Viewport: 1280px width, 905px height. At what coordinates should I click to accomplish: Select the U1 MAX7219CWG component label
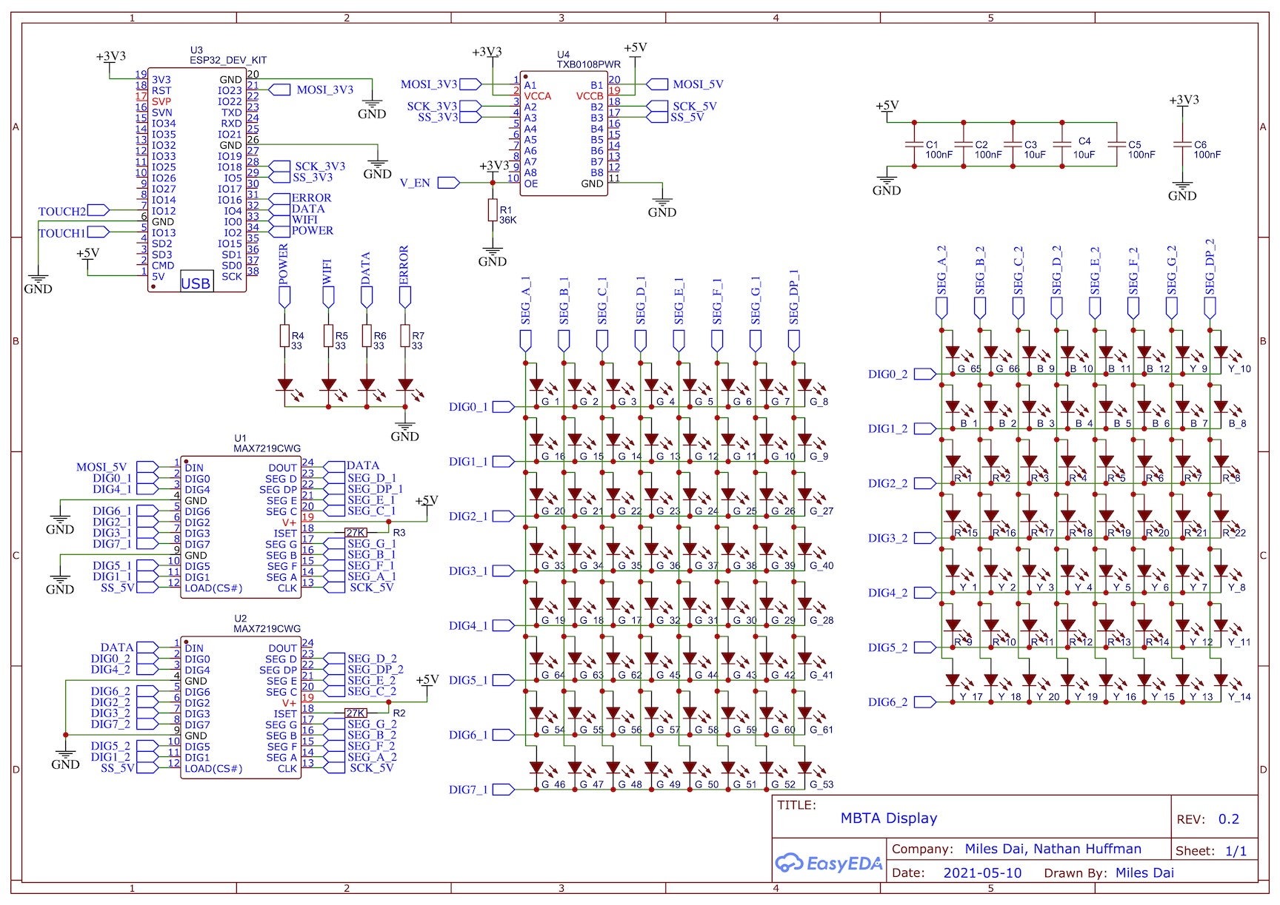[267, 443]
